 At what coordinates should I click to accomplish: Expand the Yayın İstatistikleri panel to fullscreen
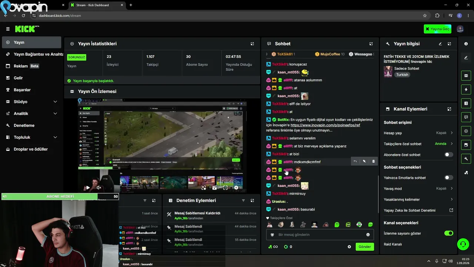click(x=252, y=44)
